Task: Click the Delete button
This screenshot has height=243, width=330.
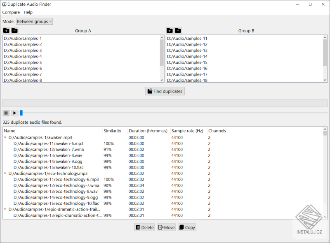Action: coord(145,227)
